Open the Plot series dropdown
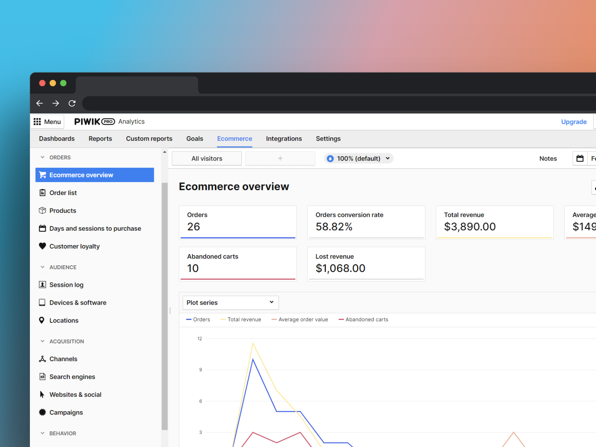Viewport: 596px width, 447px height. 230,302
